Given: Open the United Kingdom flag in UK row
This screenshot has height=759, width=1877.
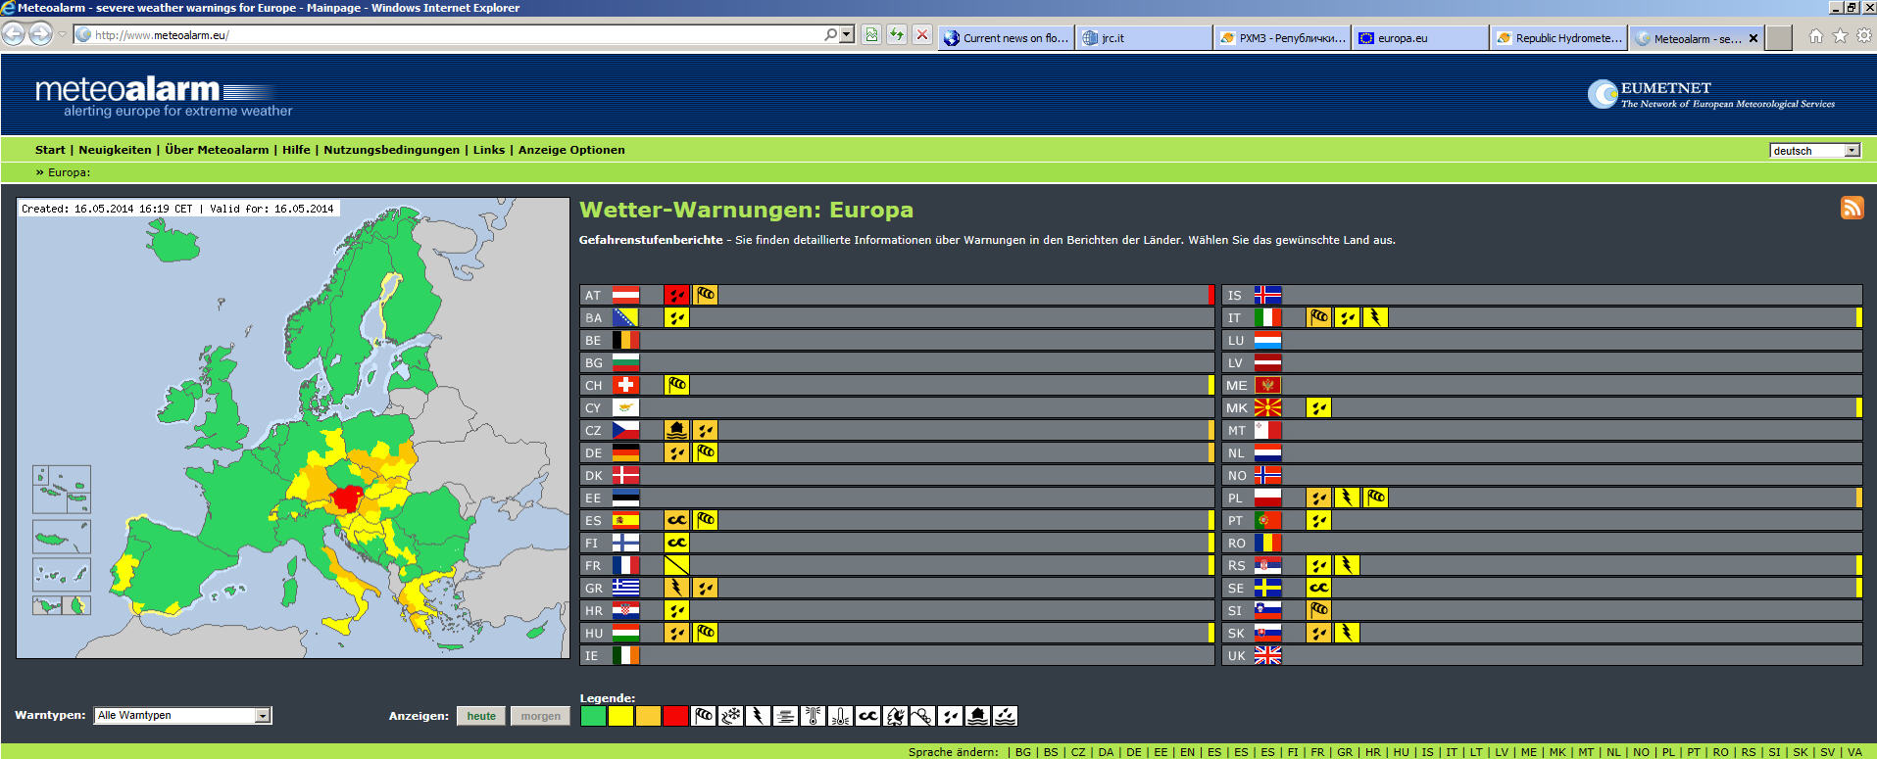Looking at the screenshot, I should click(x=1267, y=655).
